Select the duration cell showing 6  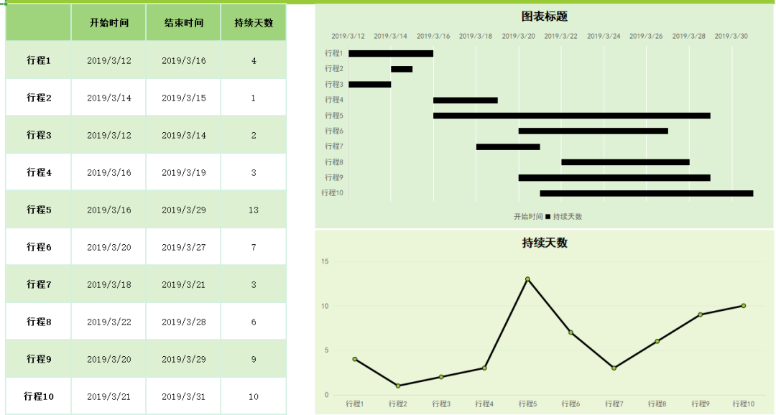254,322
